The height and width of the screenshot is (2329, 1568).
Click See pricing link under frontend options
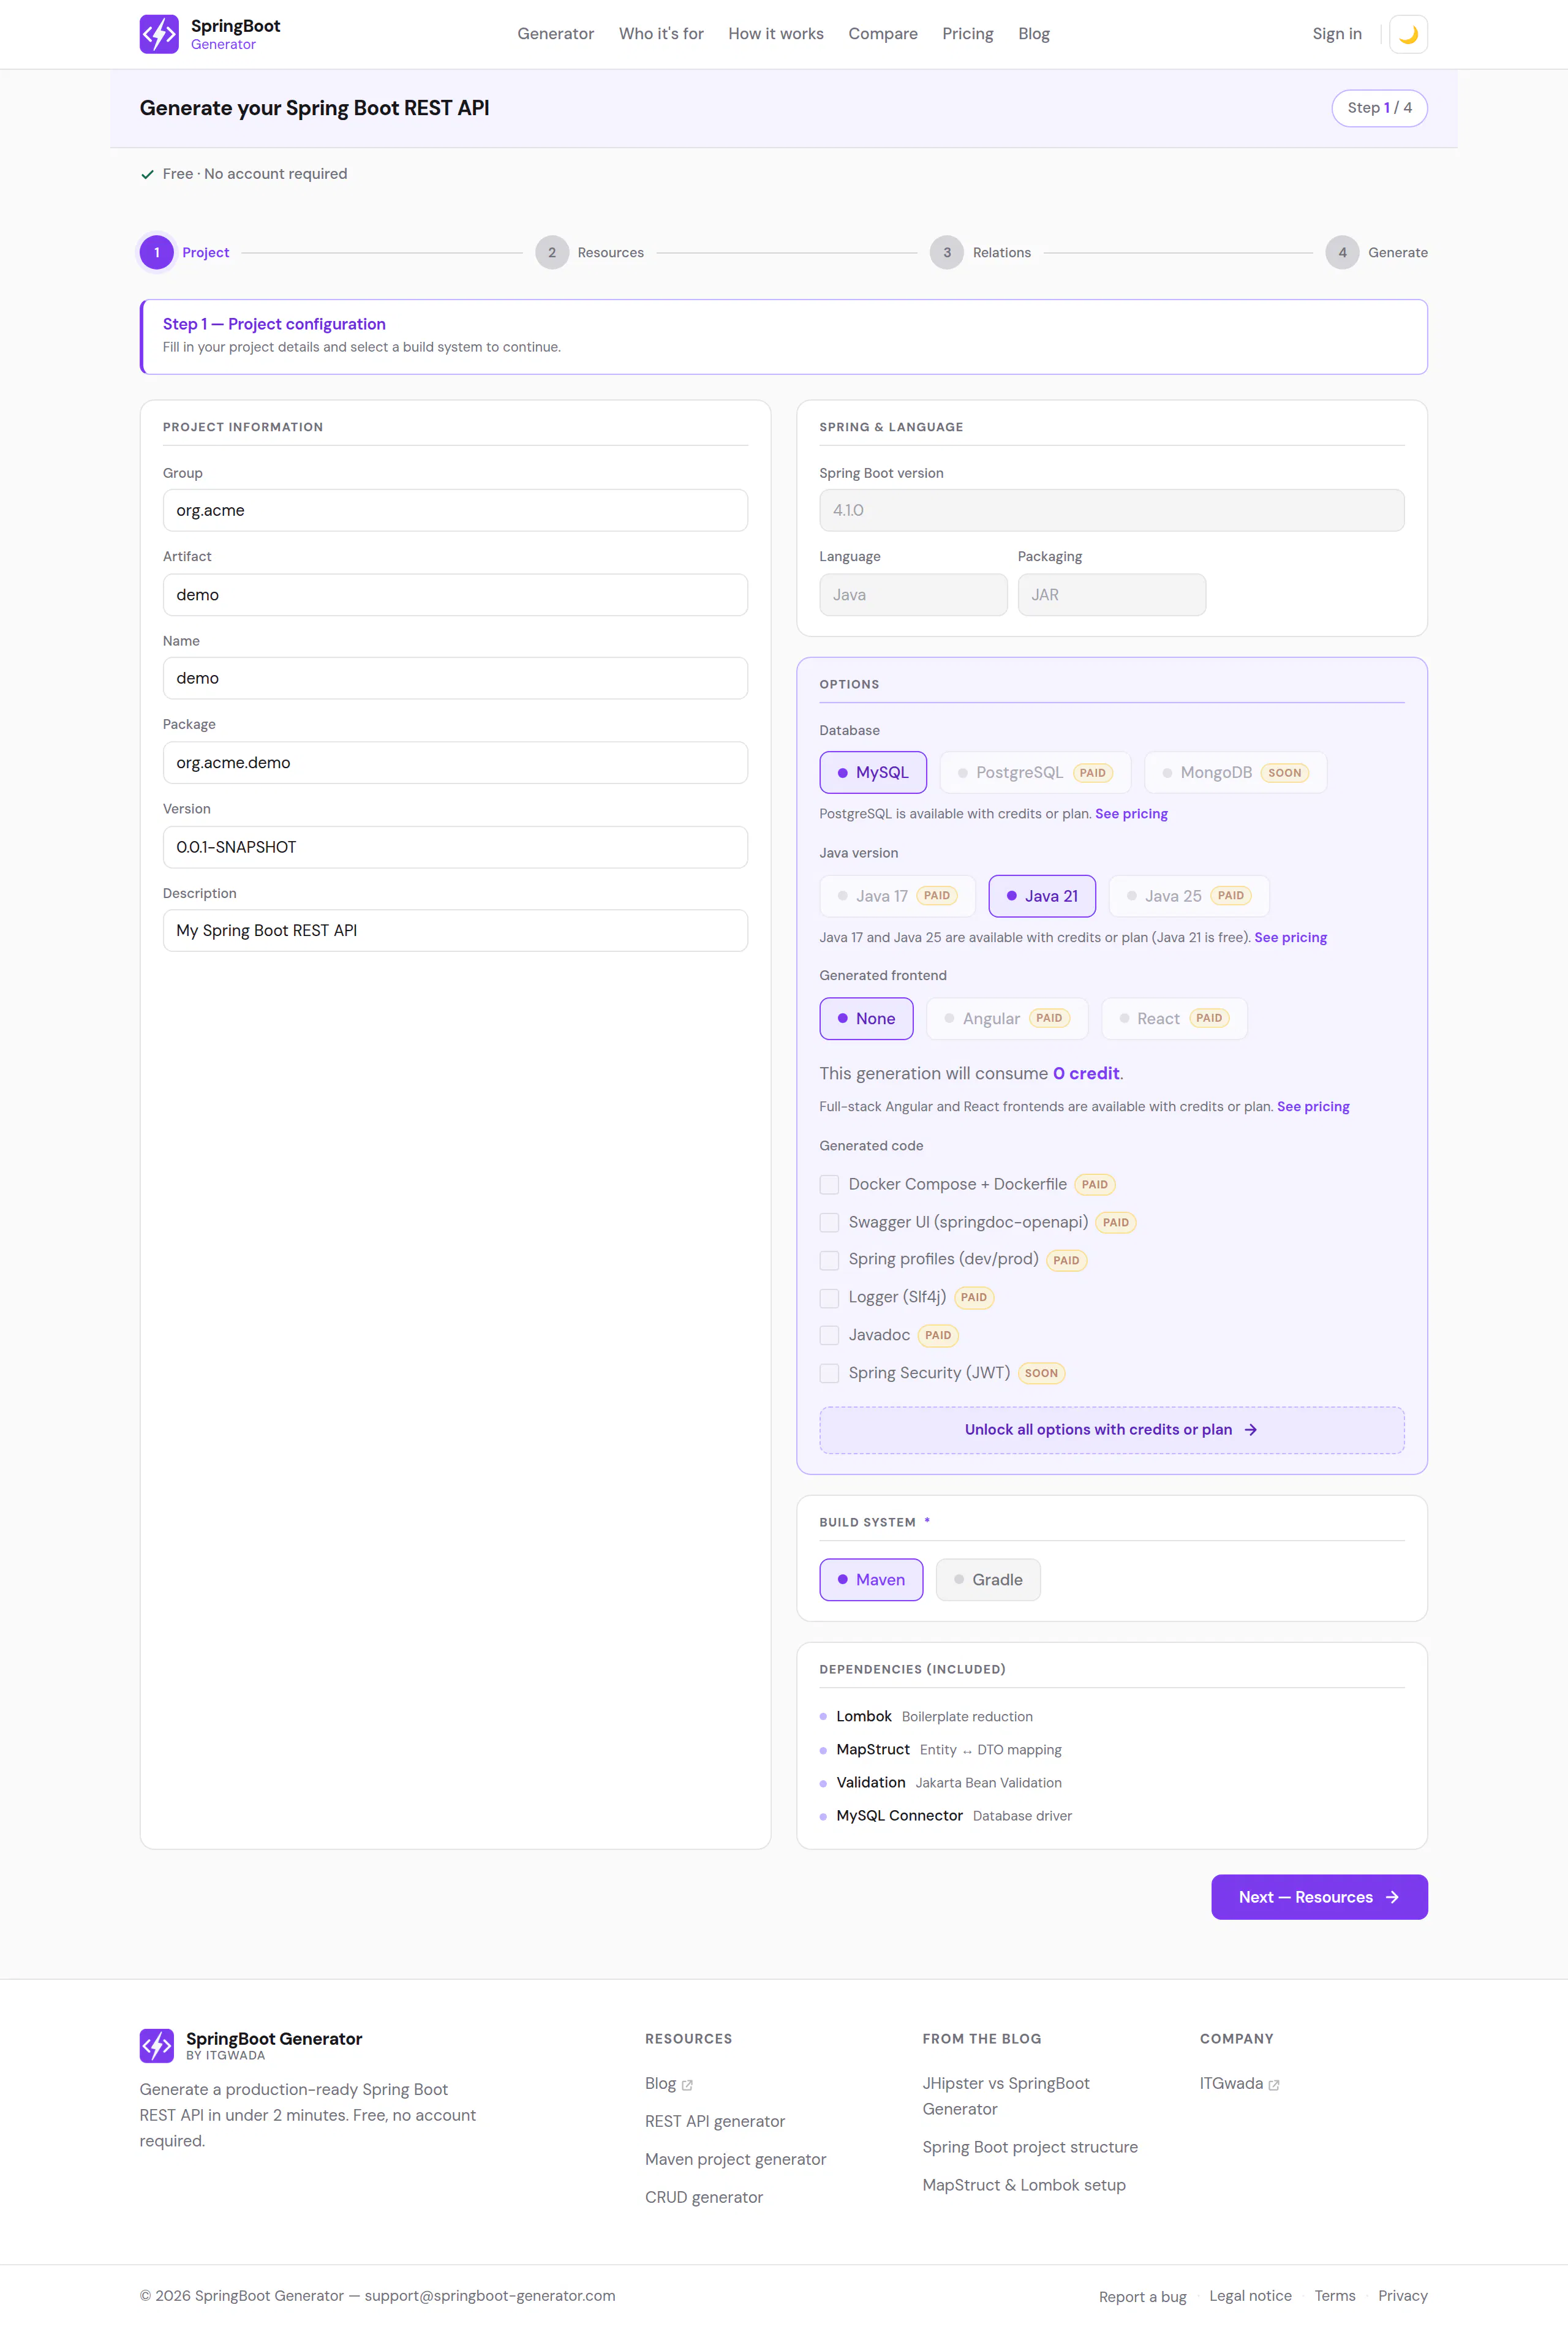pos(1313,1106)
